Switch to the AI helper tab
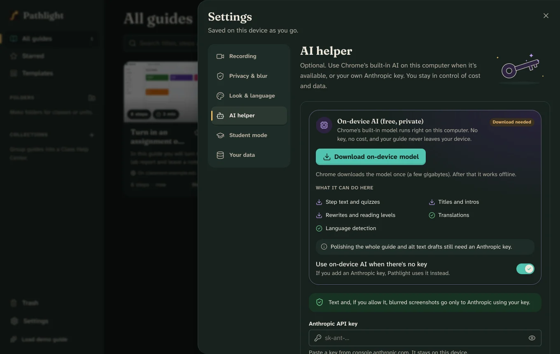560x354 pixels. point(249,116)
